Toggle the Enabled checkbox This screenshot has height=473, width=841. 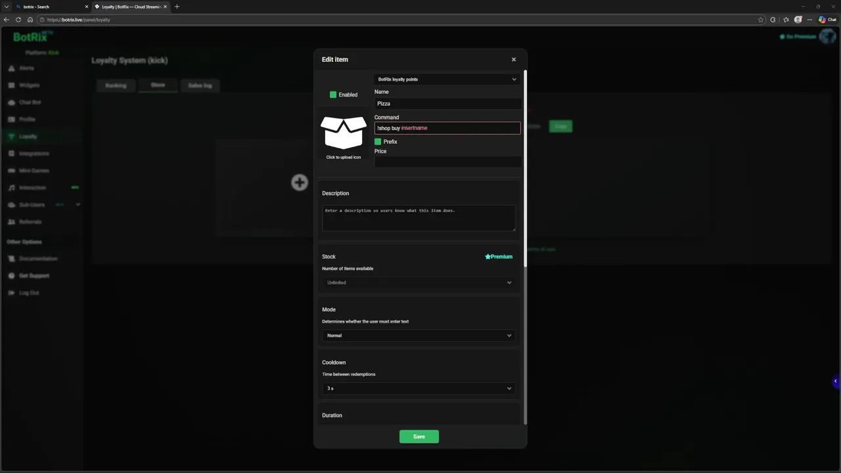click(333, 95)
